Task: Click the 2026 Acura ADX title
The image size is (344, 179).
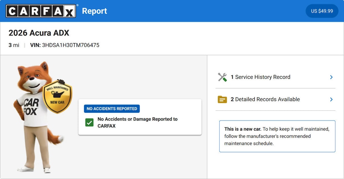Action: click(x=39, y=33)
